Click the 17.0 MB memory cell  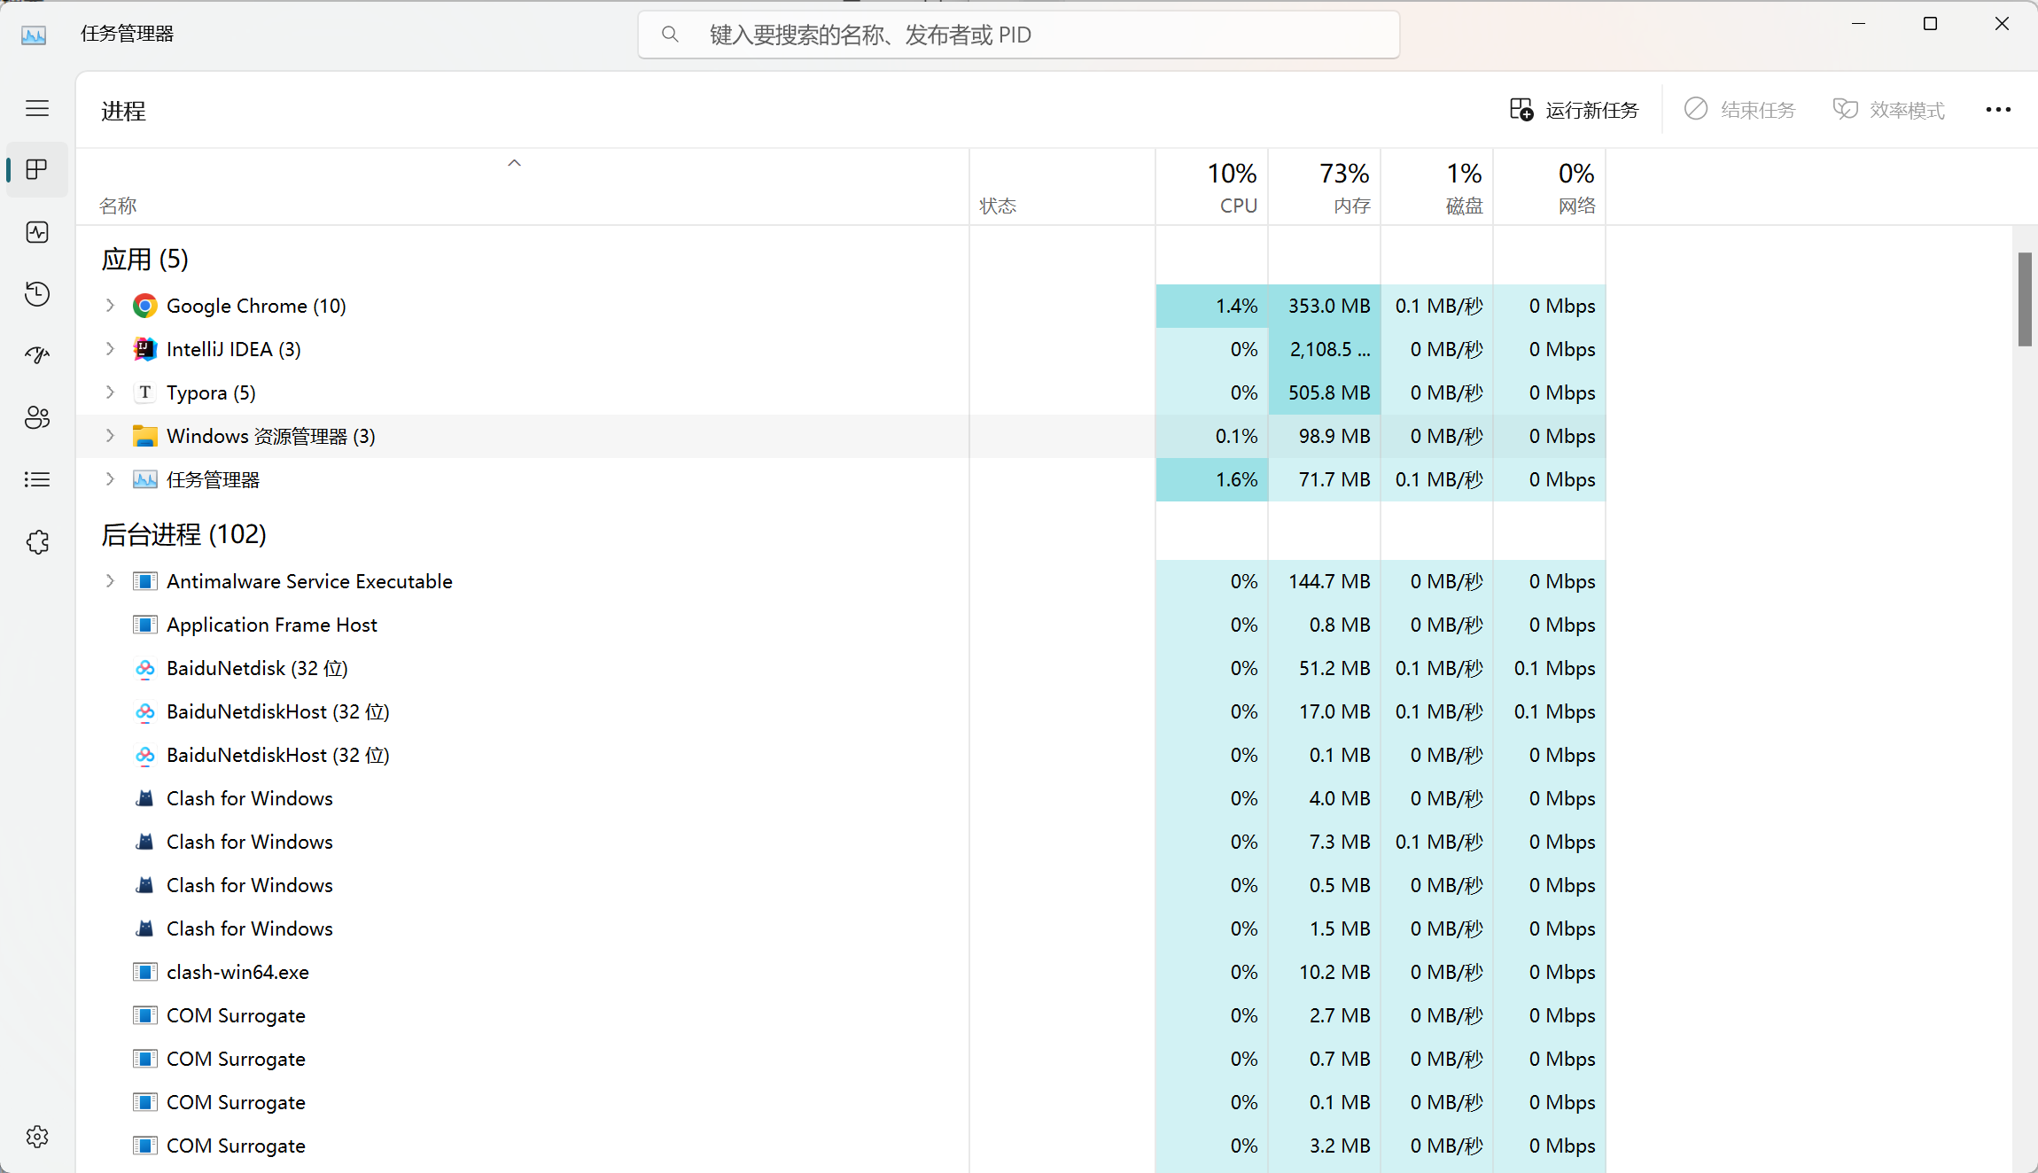click(x=1325, y=711)
